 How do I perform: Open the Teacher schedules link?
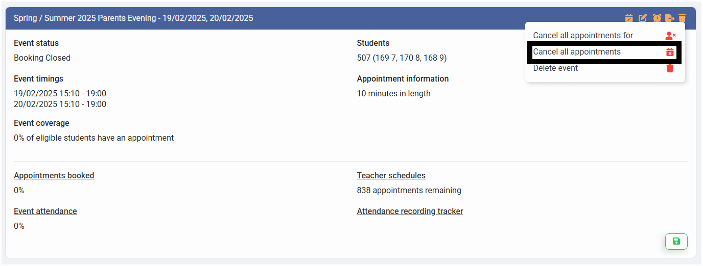click(x=391, y=176)
